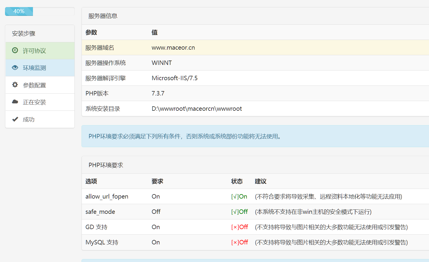Screen dimensions: 429x262
Task: Click the safe_mode option
Action: click(100, 212)
